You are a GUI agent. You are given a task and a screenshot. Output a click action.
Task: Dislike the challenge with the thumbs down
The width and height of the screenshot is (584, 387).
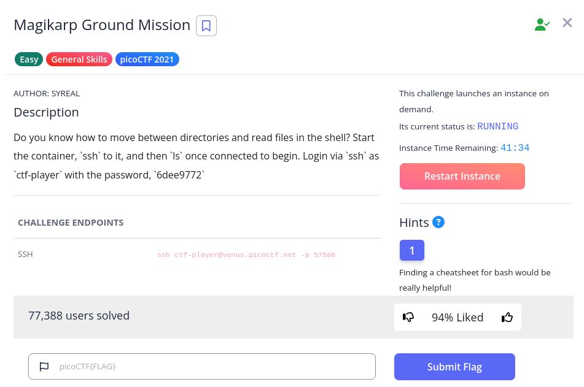pos(408,317)
